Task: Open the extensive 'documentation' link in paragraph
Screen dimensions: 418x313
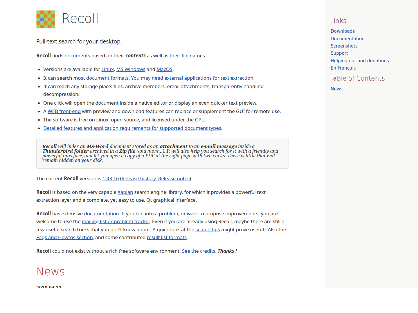Action: 102,214
